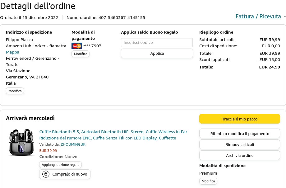Image resolution: width=286 pixels, height=188 pixels.
Task: Click Modifica under Modalità di spedizione
Action: [x=208, y=181]
